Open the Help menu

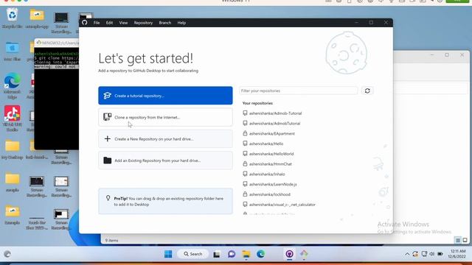181,23
